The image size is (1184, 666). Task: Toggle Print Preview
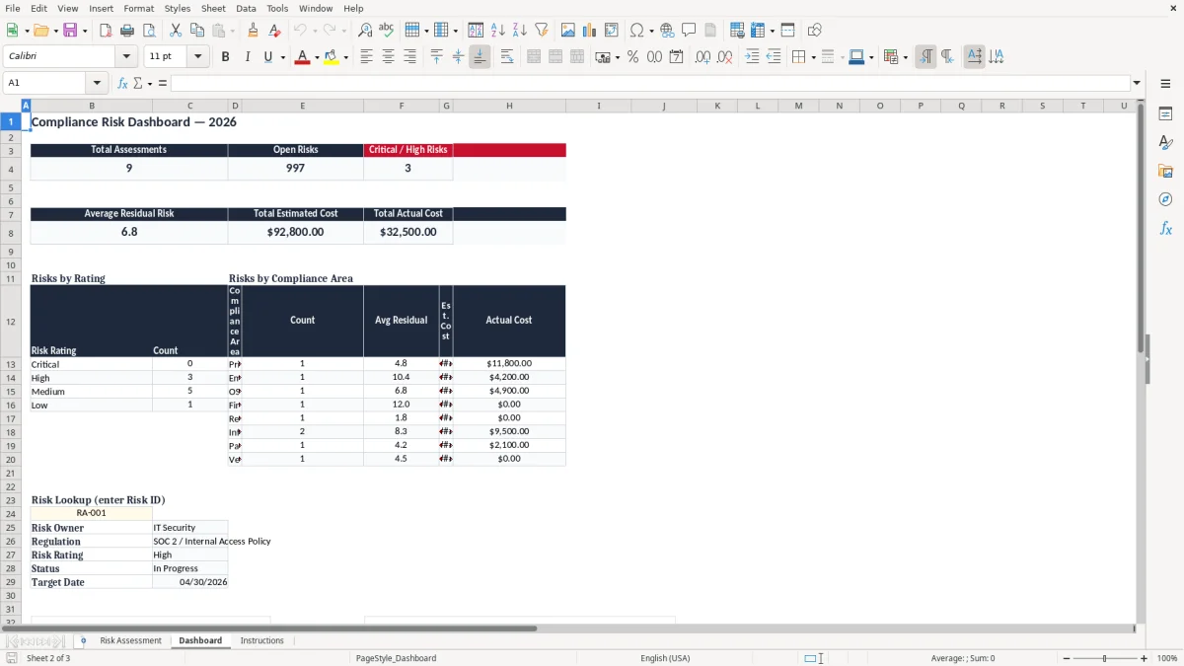pyautogui.click(x=149, y=31)
